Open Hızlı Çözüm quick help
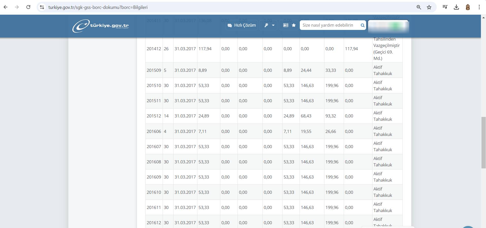This screenshot has width=486, height=228. pyautogui.click(x=242, y=25)
